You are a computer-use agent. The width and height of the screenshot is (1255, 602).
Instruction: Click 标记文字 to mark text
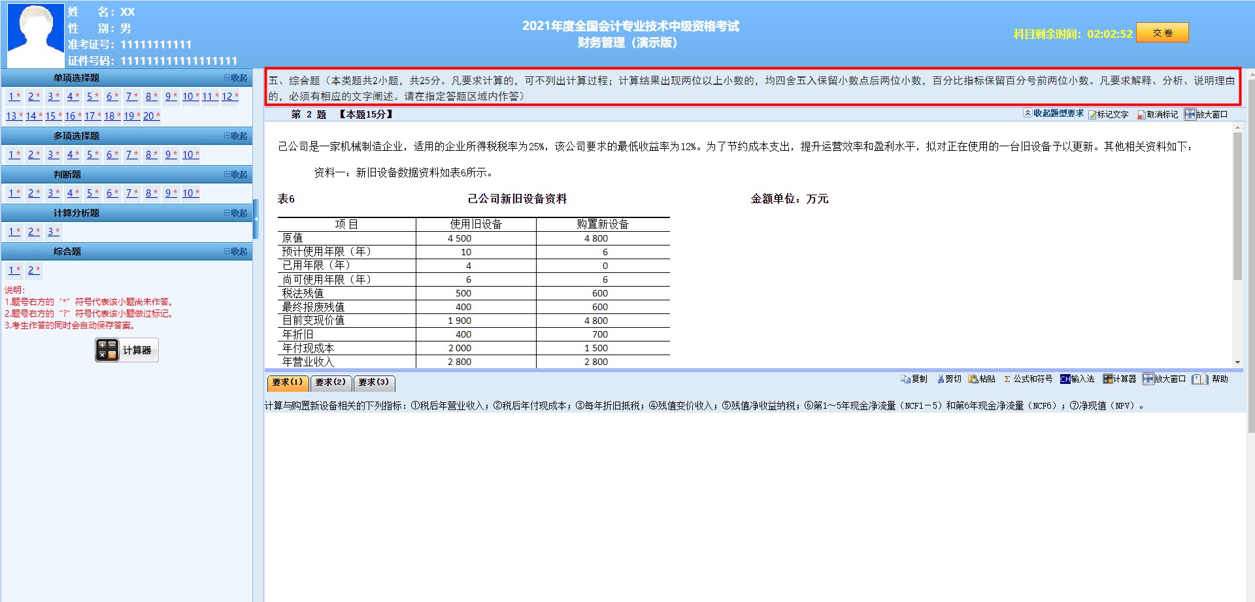(1109, 114)
